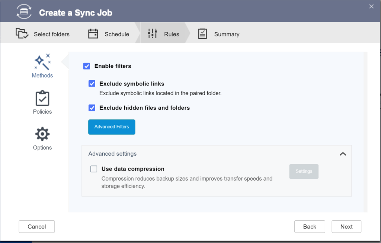Go to the Summary step tab
This screenshot has width=381, height=243.
pyautogui.click(x=226, y=34)
